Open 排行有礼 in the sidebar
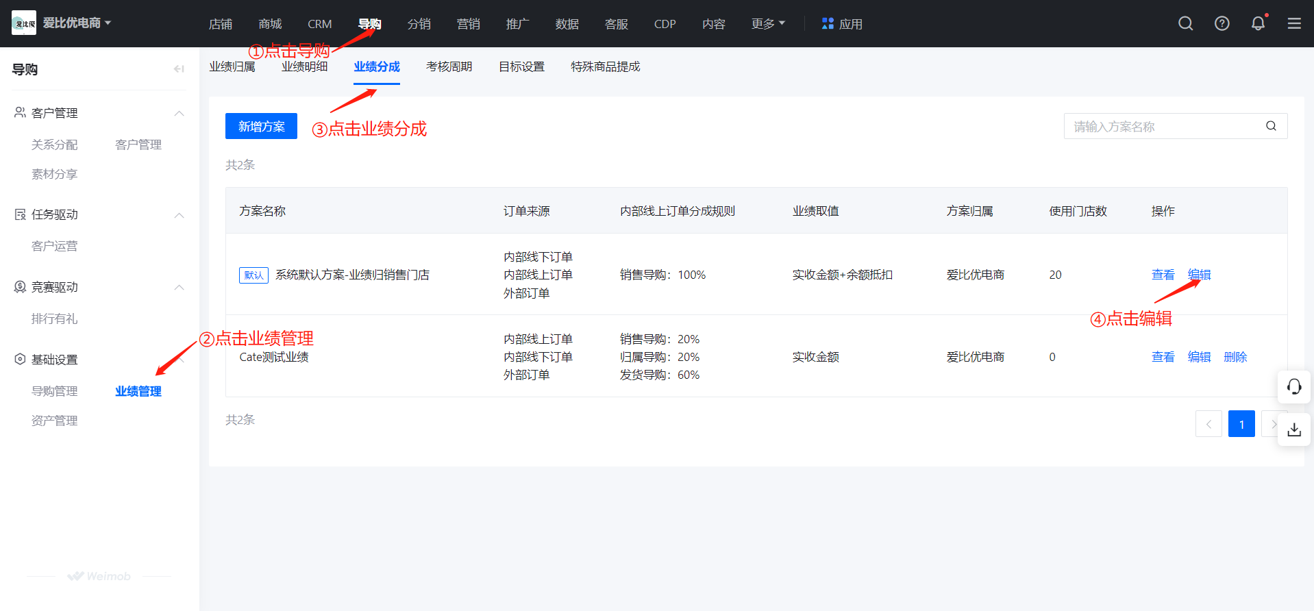Screen dimensions: 1314x611 click(54, 319)
